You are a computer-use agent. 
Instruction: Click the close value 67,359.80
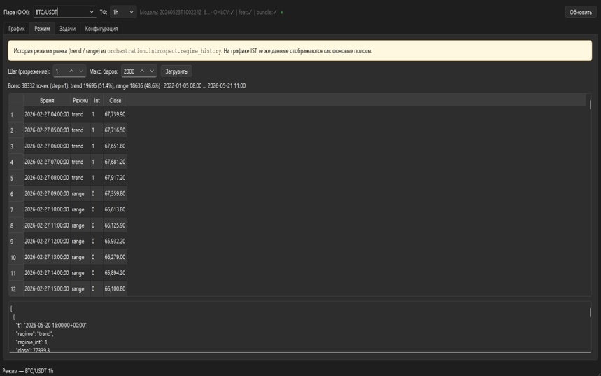115,194
